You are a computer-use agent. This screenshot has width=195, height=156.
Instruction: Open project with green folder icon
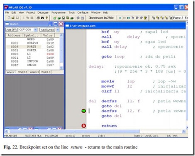click(59, 18)
